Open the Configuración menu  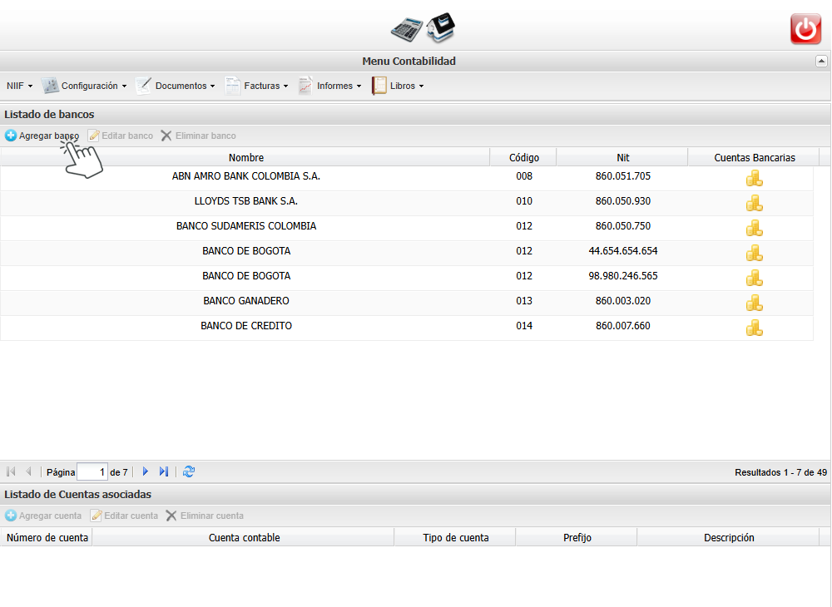coord(84,86)
